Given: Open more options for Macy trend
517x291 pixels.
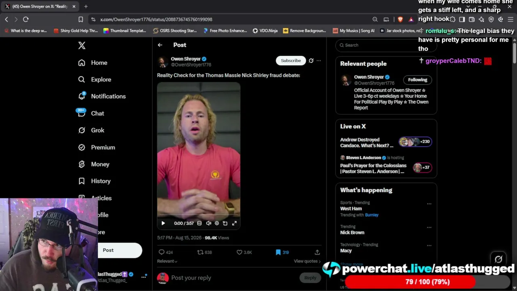Looking at the screenshot, I should pyautogui.click(x=429, y=245).
